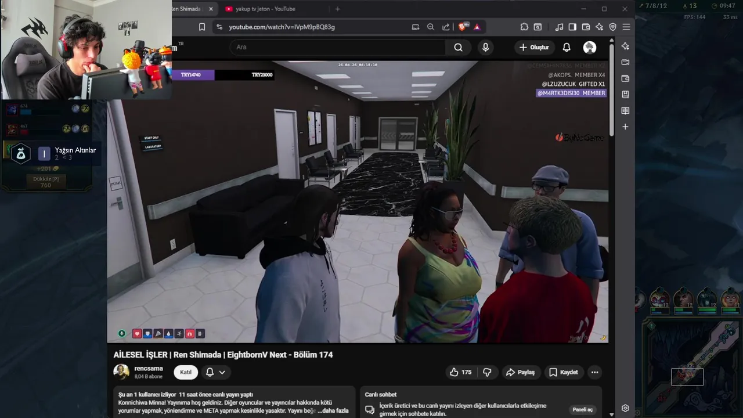
Task: Open sidebar settings gear at bottom
Action: pos(625,409)
